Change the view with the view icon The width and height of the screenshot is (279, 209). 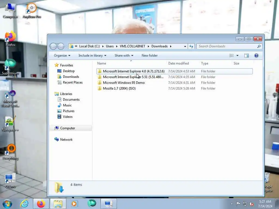coord(232,56)
